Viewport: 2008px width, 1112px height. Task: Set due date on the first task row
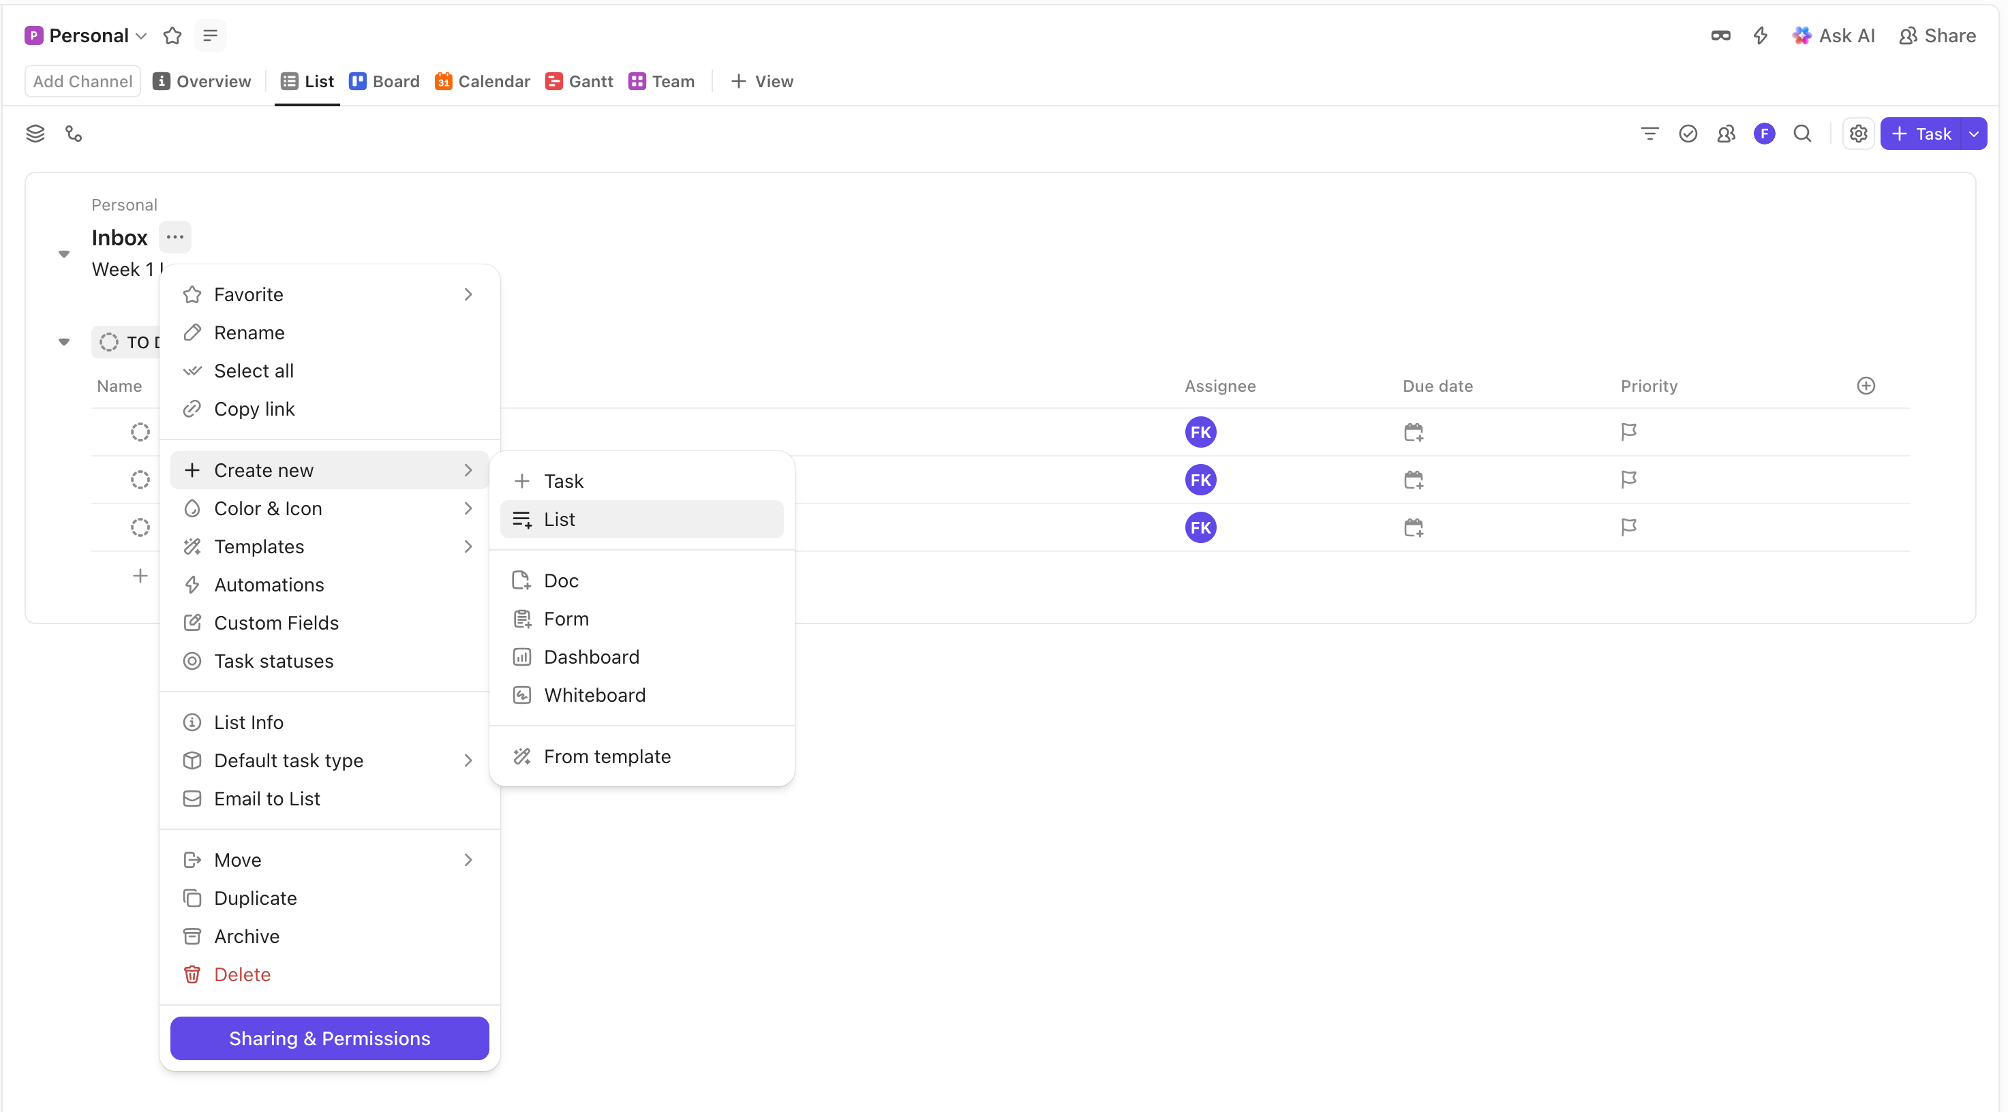pyautogui.click(x=1413, y=432)
